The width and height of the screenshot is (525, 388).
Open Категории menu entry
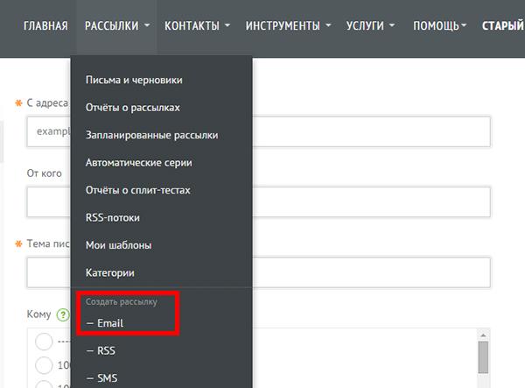click(x=110, y=272)
